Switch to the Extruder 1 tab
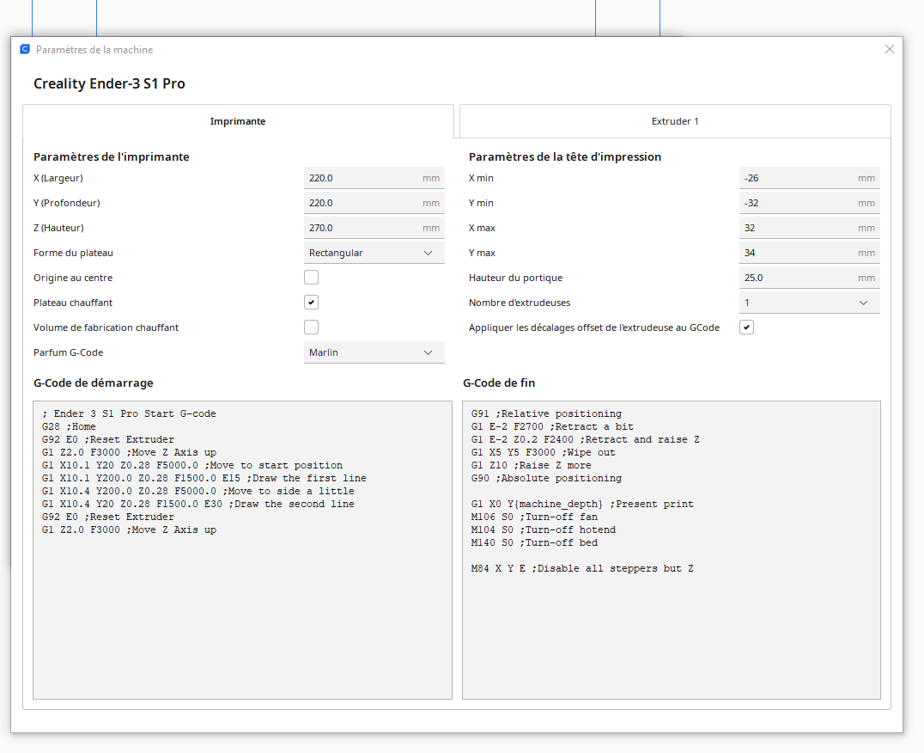 click(x=675, y=121)
